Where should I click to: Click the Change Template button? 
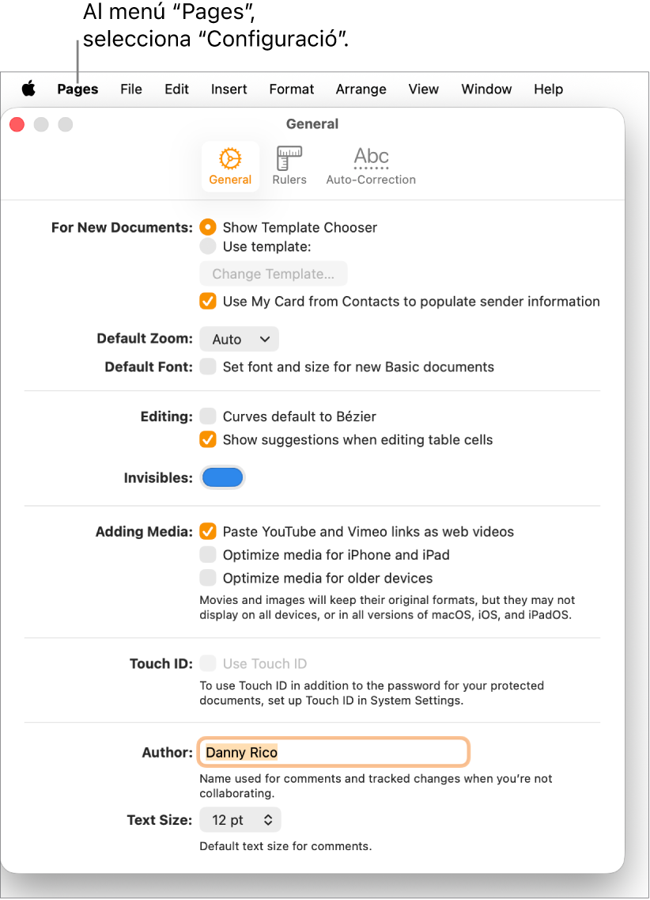[273, 275]
